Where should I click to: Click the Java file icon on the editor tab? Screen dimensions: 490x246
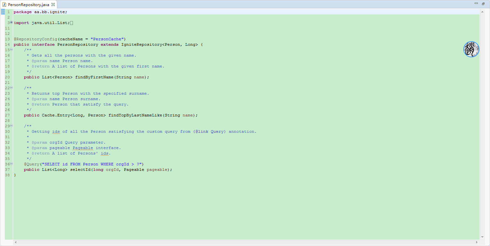[5, 4]
